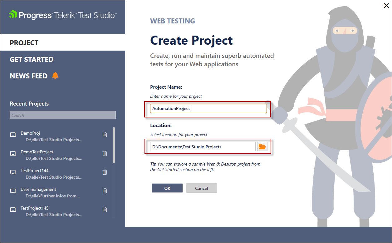Image resolution: width=392 pixels, height=243 pixels.
Task: Cancel the project creation
Action: tap(202, 188)
